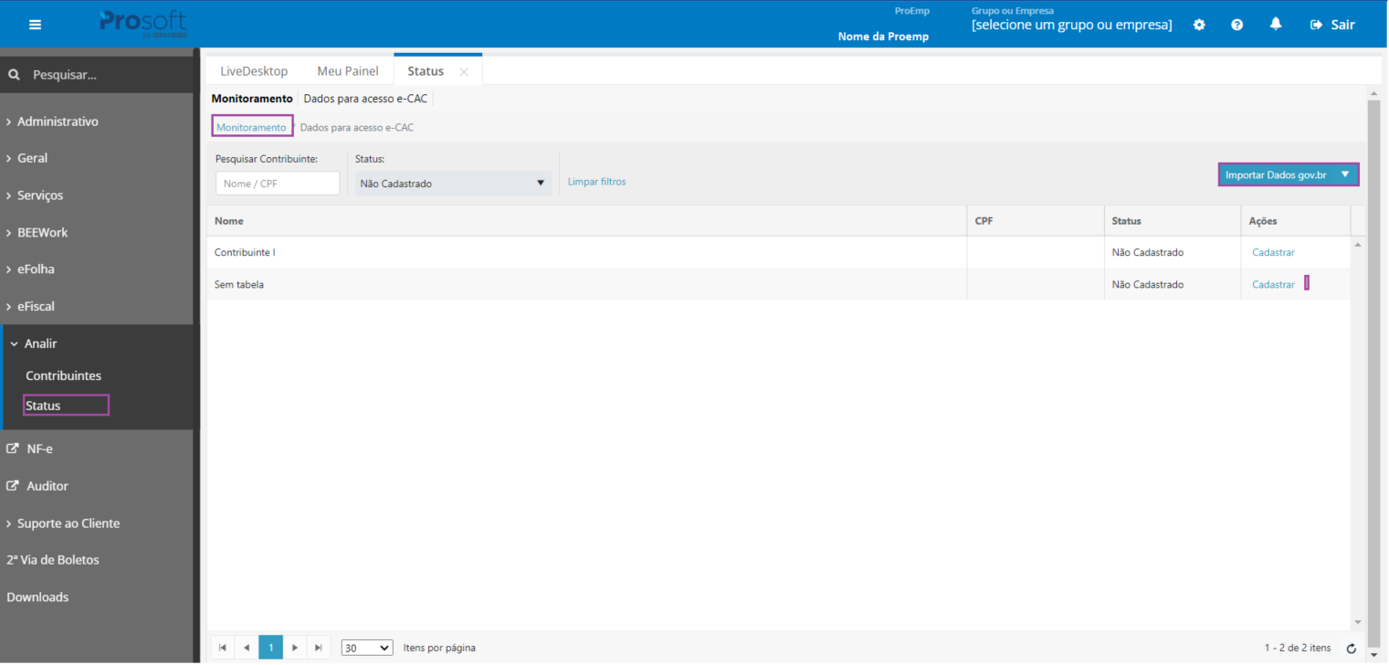
Task: Open the items per page dropdown
Action: coord(367,648)
